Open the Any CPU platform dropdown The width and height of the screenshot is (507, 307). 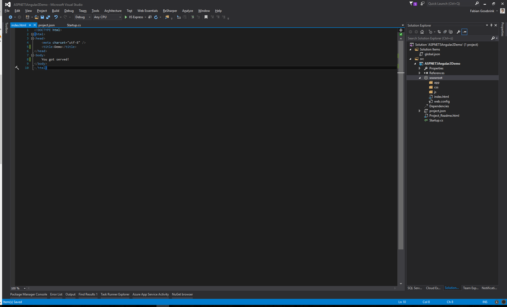(x=108, y=17)
